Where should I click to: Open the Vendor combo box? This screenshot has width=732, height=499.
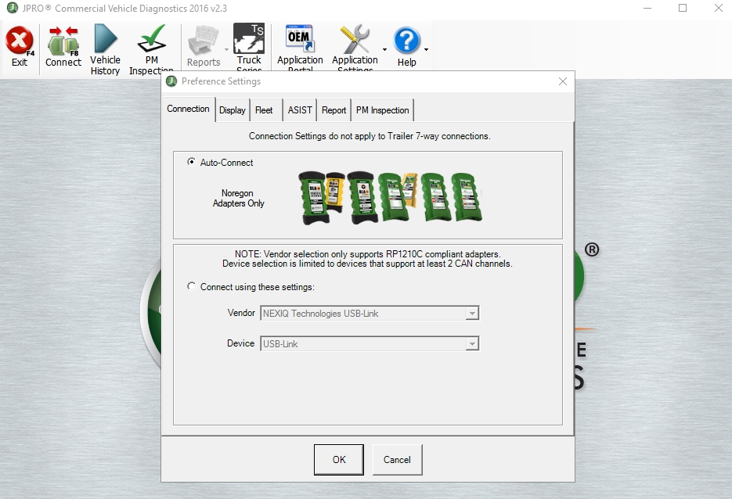(370, 313)
